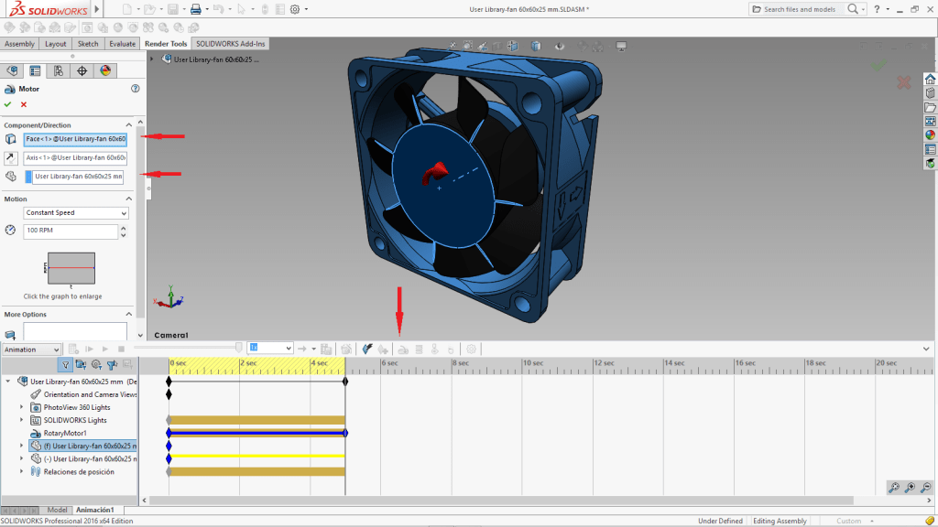Calculate the motion study with the lightning icon
Viewport: 938px width, 527px height.
[366, 349]
